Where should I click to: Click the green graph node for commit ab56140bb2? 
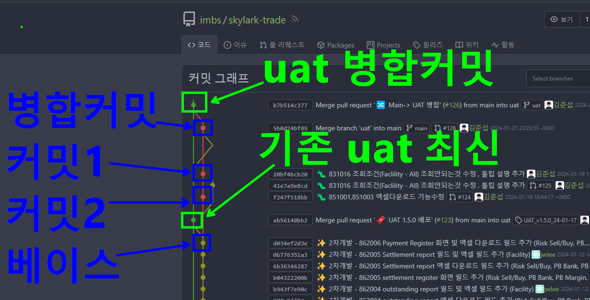click(193, 220)
